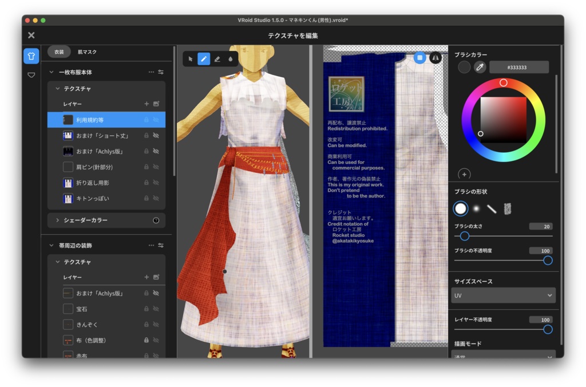The height and width of the screenshot is (387, 586).
Task: Open the clothing category shirt icon
Action: point(31,56)
